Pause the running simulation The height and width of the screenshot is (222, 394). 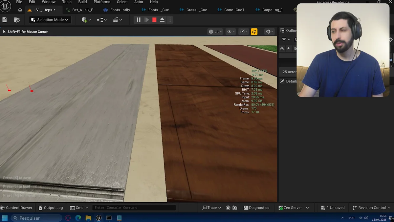click(139, 20)
